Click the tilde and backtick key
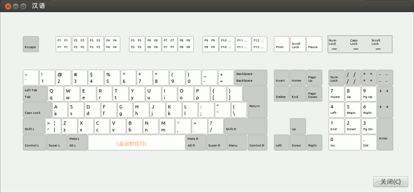Image resolution: width=414 pixels, height=193 pixels. point(31,78)
